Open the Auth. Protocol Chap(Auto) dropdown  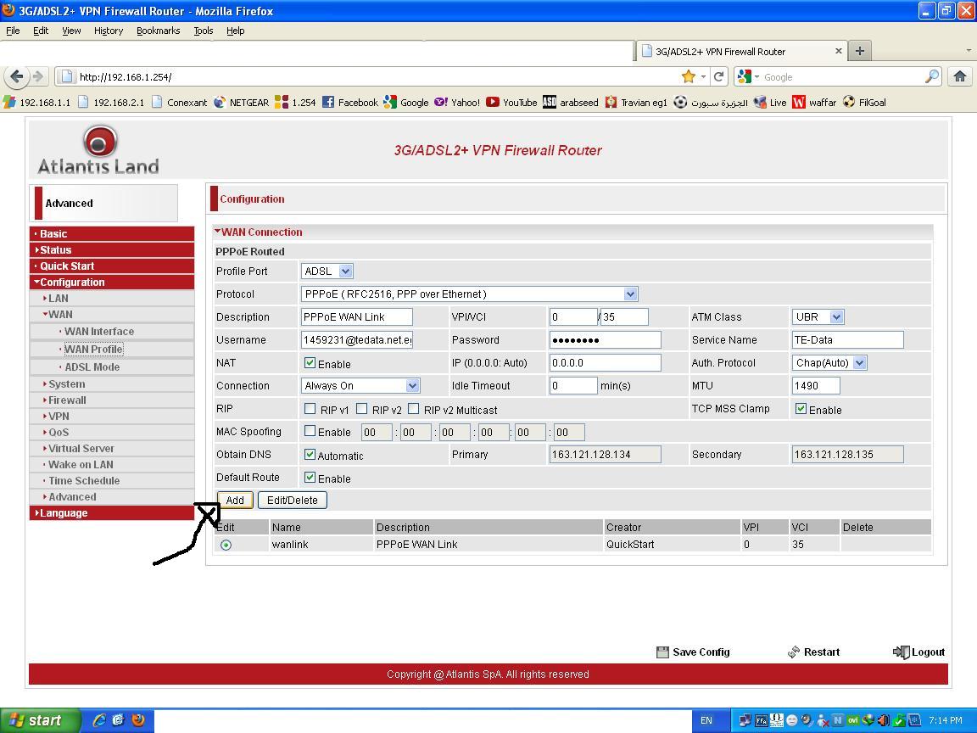[x=829, y=363]
